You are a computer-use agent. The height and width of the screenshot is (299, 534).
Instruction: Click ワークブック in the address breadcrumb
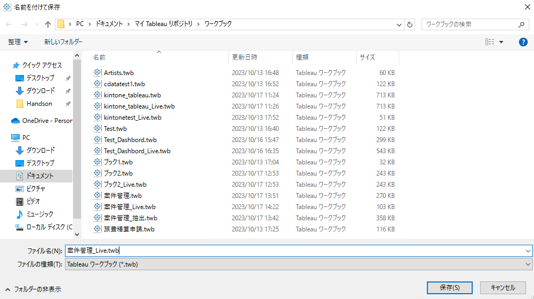(x=218, y=24)
